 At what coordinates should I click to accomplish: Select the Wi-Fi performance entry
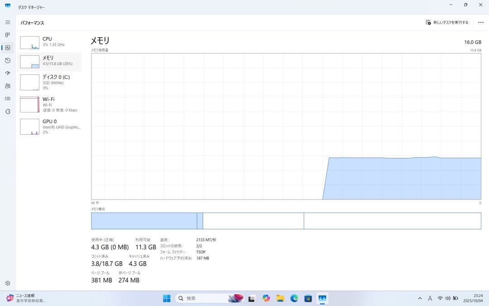(x=50, y=104)
